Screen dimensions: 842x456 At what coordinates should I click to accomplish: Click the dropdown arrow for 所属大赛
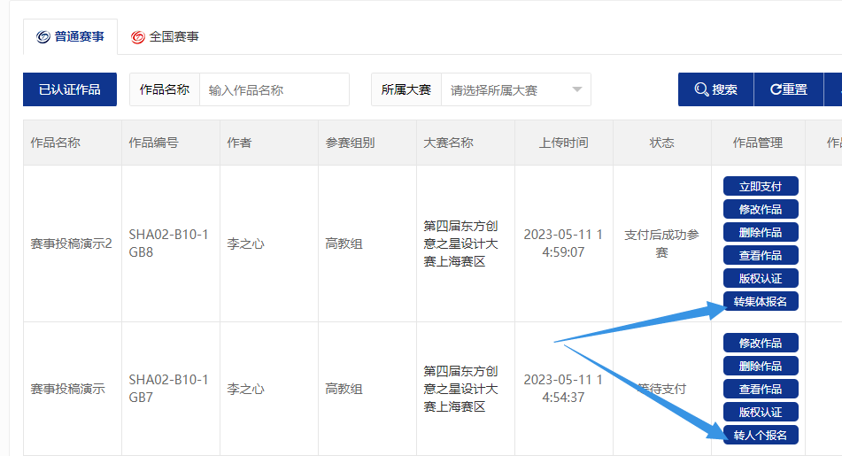pos(577,89)
